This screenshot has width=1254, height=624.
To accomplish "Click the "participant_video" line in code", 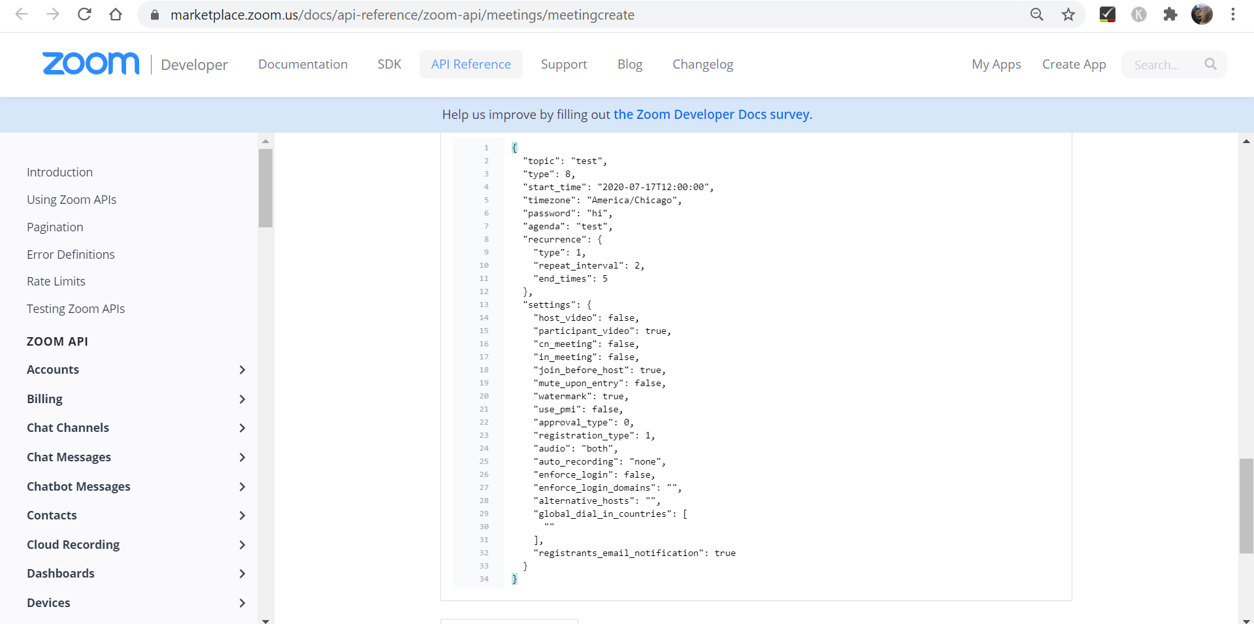I will point(602,331).
